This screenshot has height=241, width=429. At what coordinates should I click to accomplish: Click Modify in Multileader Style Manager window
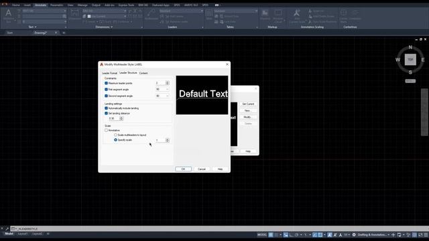[x=248, y=117]
